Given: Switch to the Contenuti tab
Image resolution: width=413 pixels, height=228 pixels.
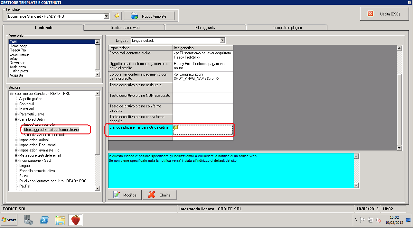Looking at the screenshot, I should click(x=43, y=28).
